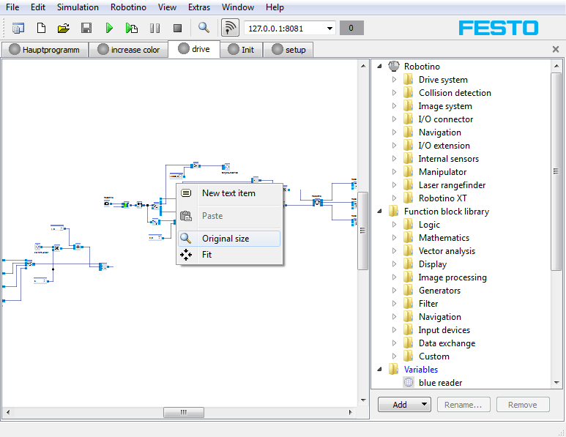
Task: Open the Simulation menu
Action: coord(78,7)
